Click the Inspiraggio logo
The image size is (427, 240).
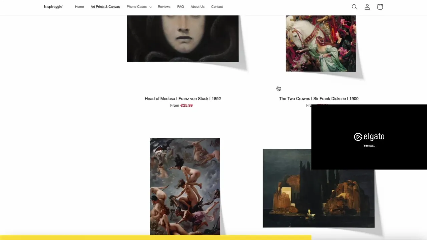click(53, 7)
